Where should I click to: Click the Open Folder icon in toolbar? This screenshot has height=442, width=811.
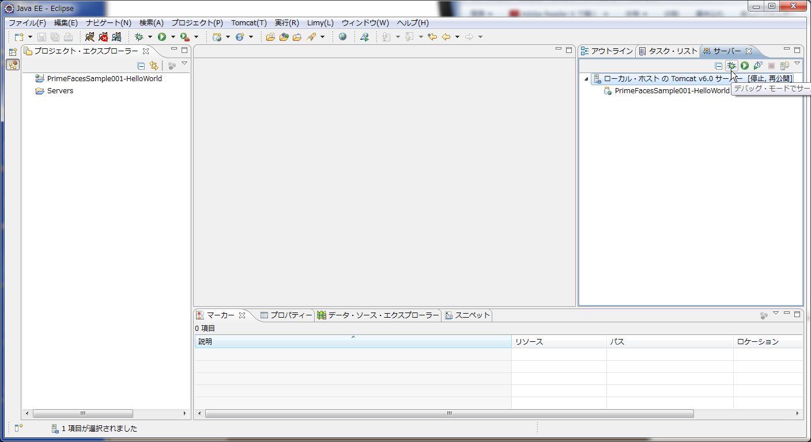(x=270, y=37)
